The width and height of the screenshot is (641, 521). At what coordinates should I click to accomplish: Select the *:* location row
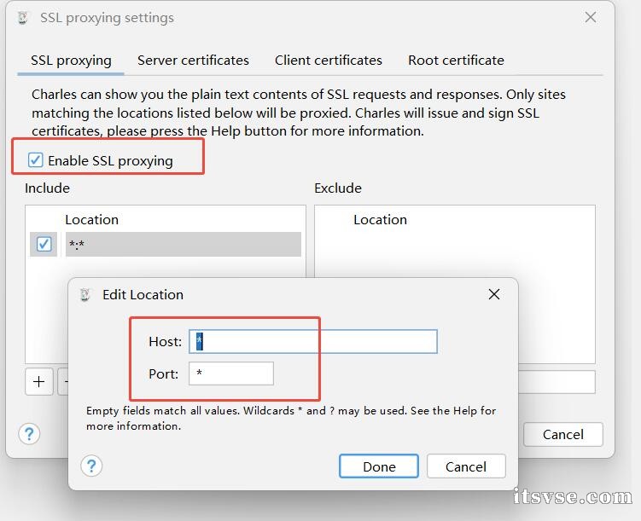pyautogui.click(x=183, y=245)
